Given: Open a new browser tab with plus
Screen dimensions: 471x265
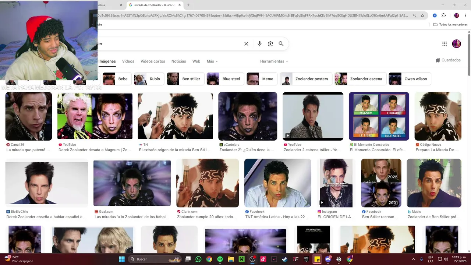Looking at the screenshot, I should click(x=188, y=5).
